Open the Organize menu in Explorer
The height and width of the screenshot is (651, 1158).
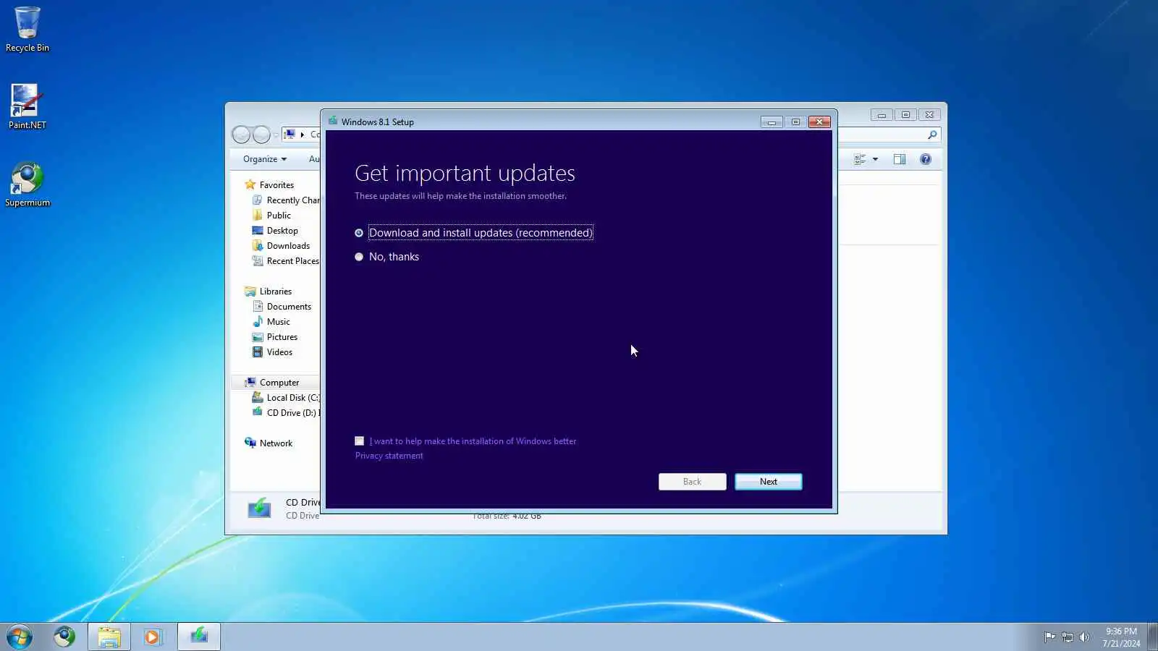(265, 159)
